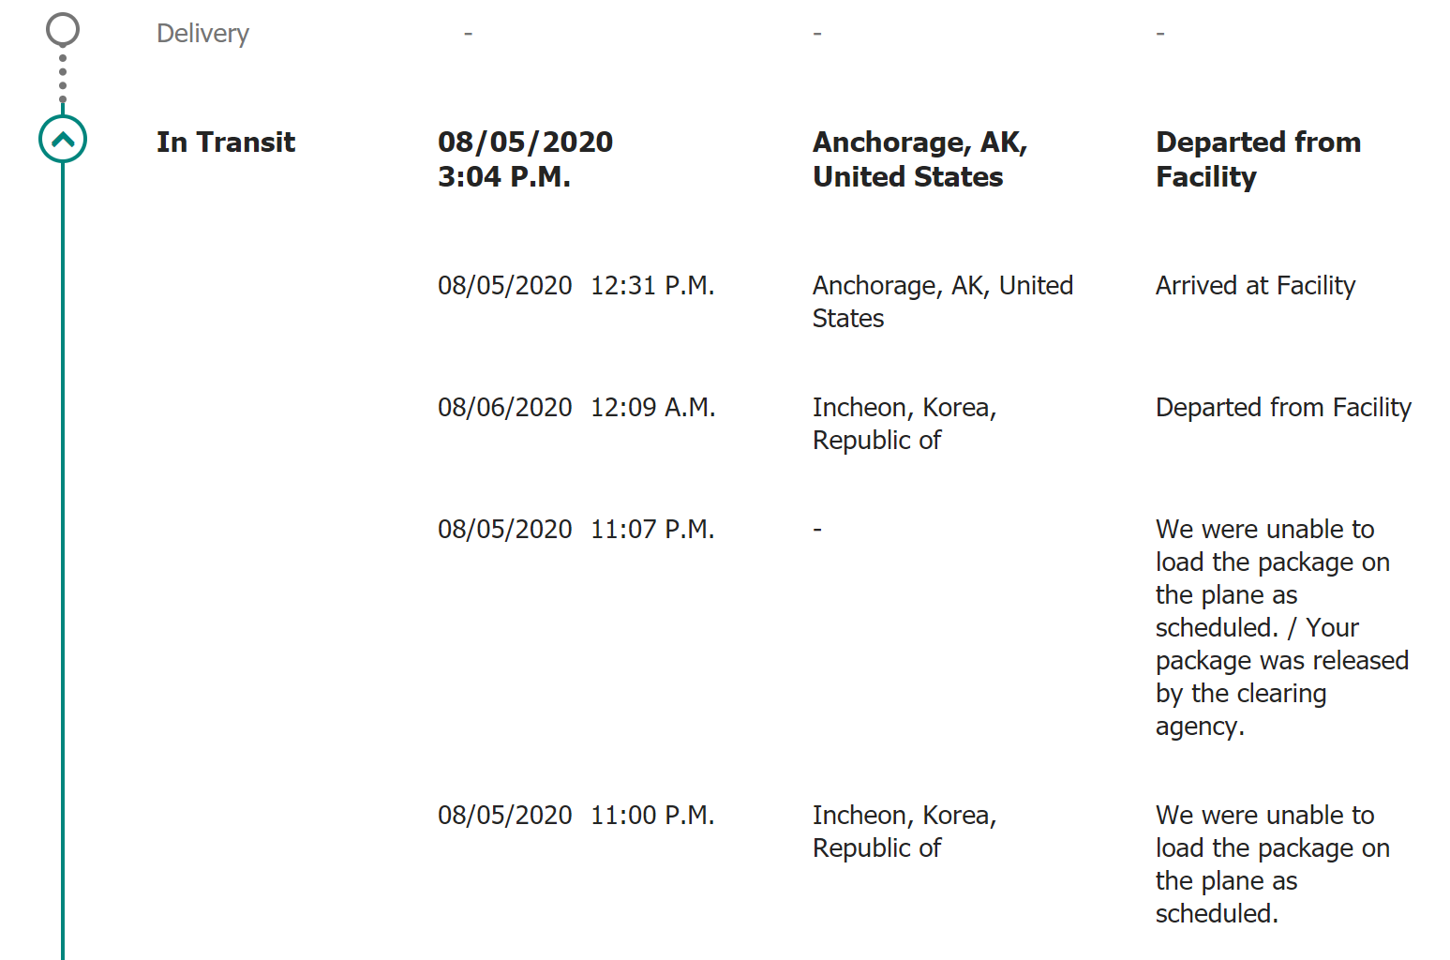Click the bold 3:04 P.M. timestamp
1450x960 pixels.
[504, 177]
